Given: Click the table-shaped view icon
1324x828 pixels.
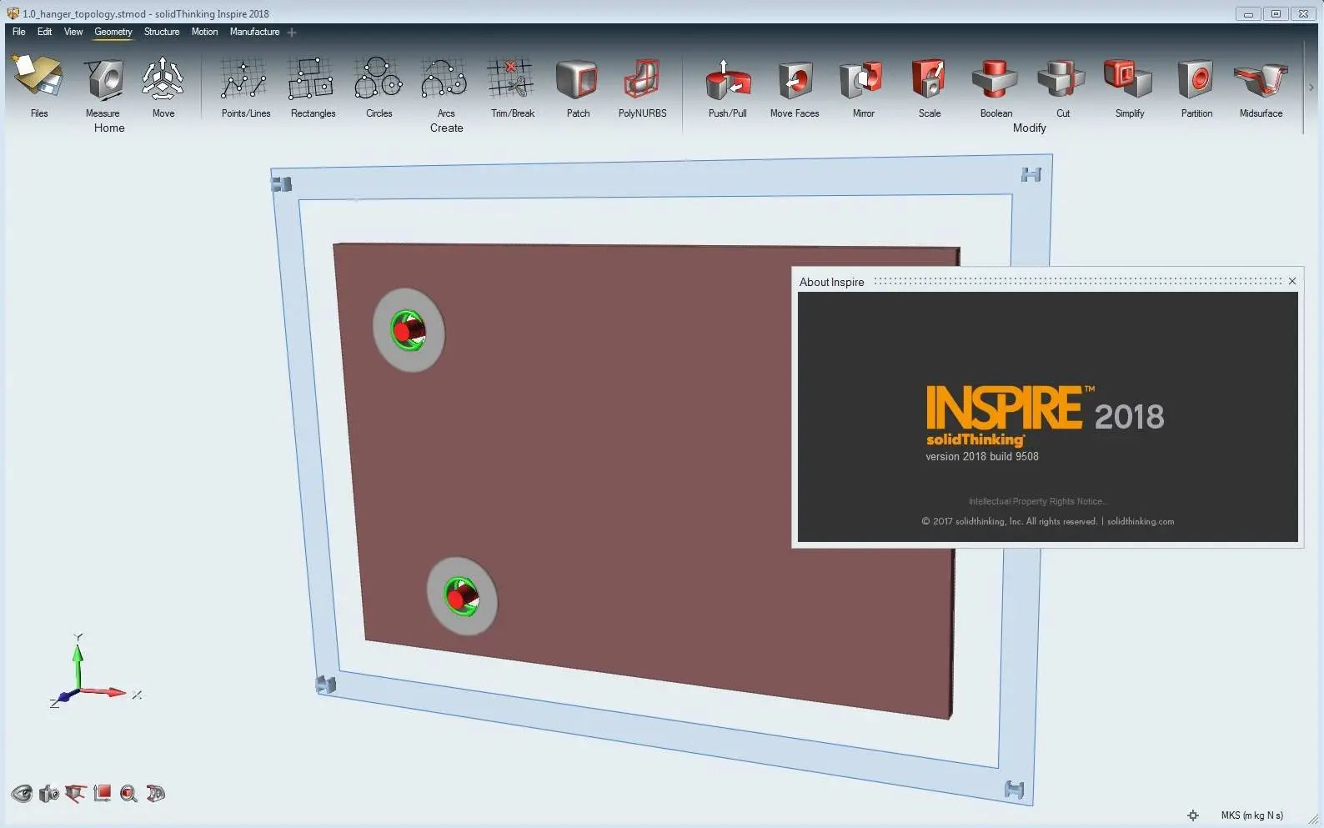Looking at the screenshot, I should [75, 793].
